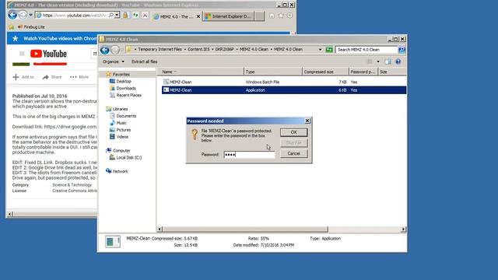Viewport: 498px width, 280px height.
Task: Open YouTube's hamburger guide menu
Action: (x=22, y=54)
